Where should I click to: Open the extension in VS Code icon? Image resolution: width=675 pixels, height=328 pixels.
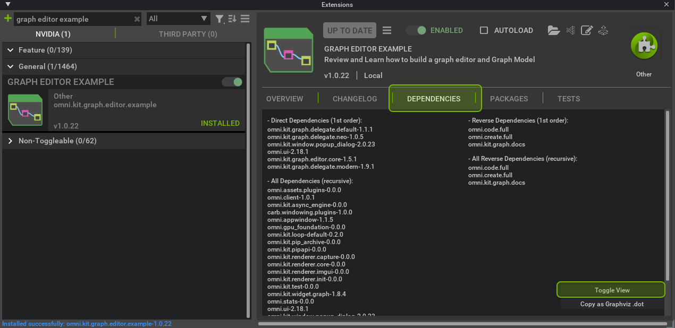[571, 30]
